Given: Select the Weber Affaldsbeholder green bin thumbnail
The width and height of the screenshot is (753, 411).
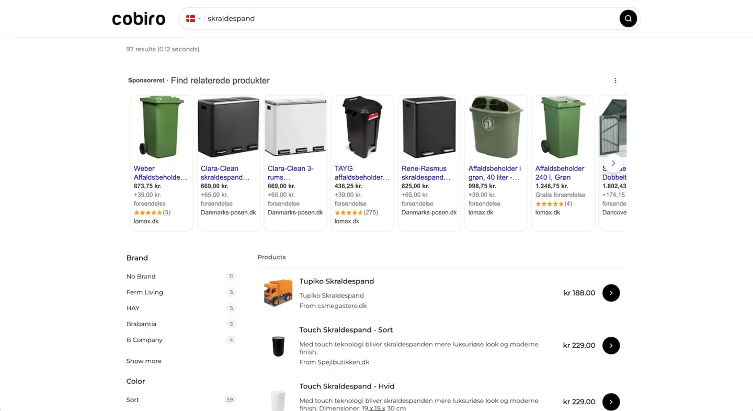Looking at the screenshot, I should tap(162, 127).
